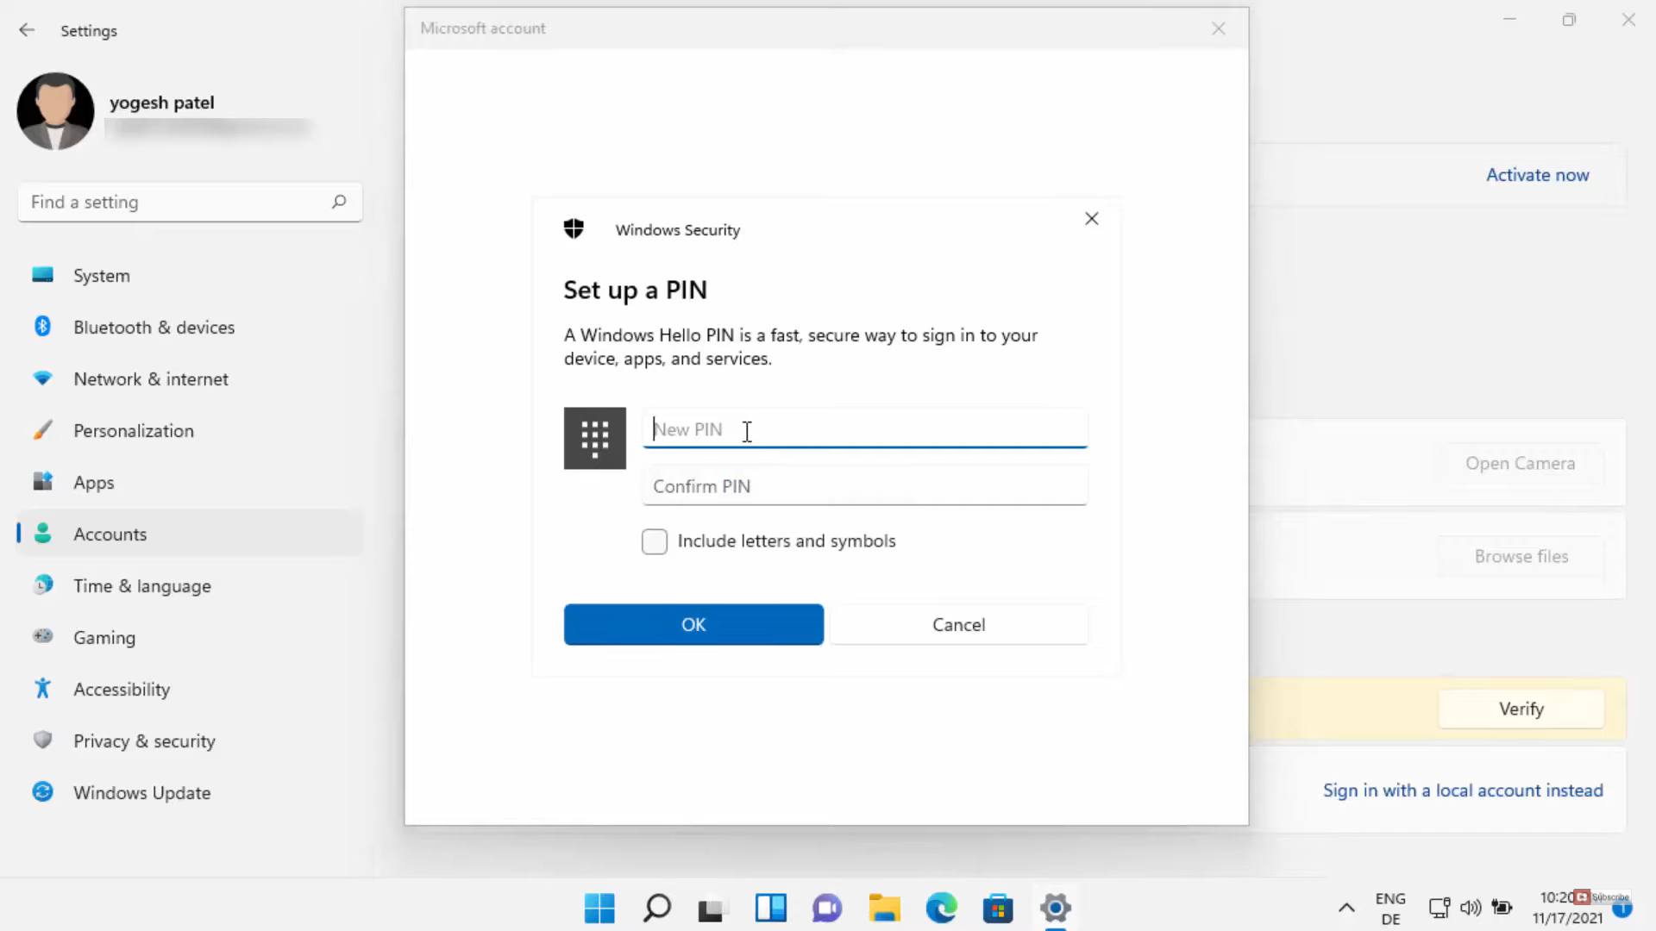The height and width of the screenshot is (931, 1656).
Task: Click the Settings gear on the taskbar
Action: click(x=1056, y=908)
